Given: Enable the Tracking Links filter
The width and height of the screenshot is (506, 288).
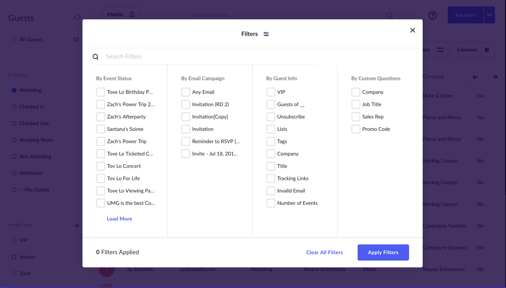Looking at the screenshot, I should (x=271, y=178).
